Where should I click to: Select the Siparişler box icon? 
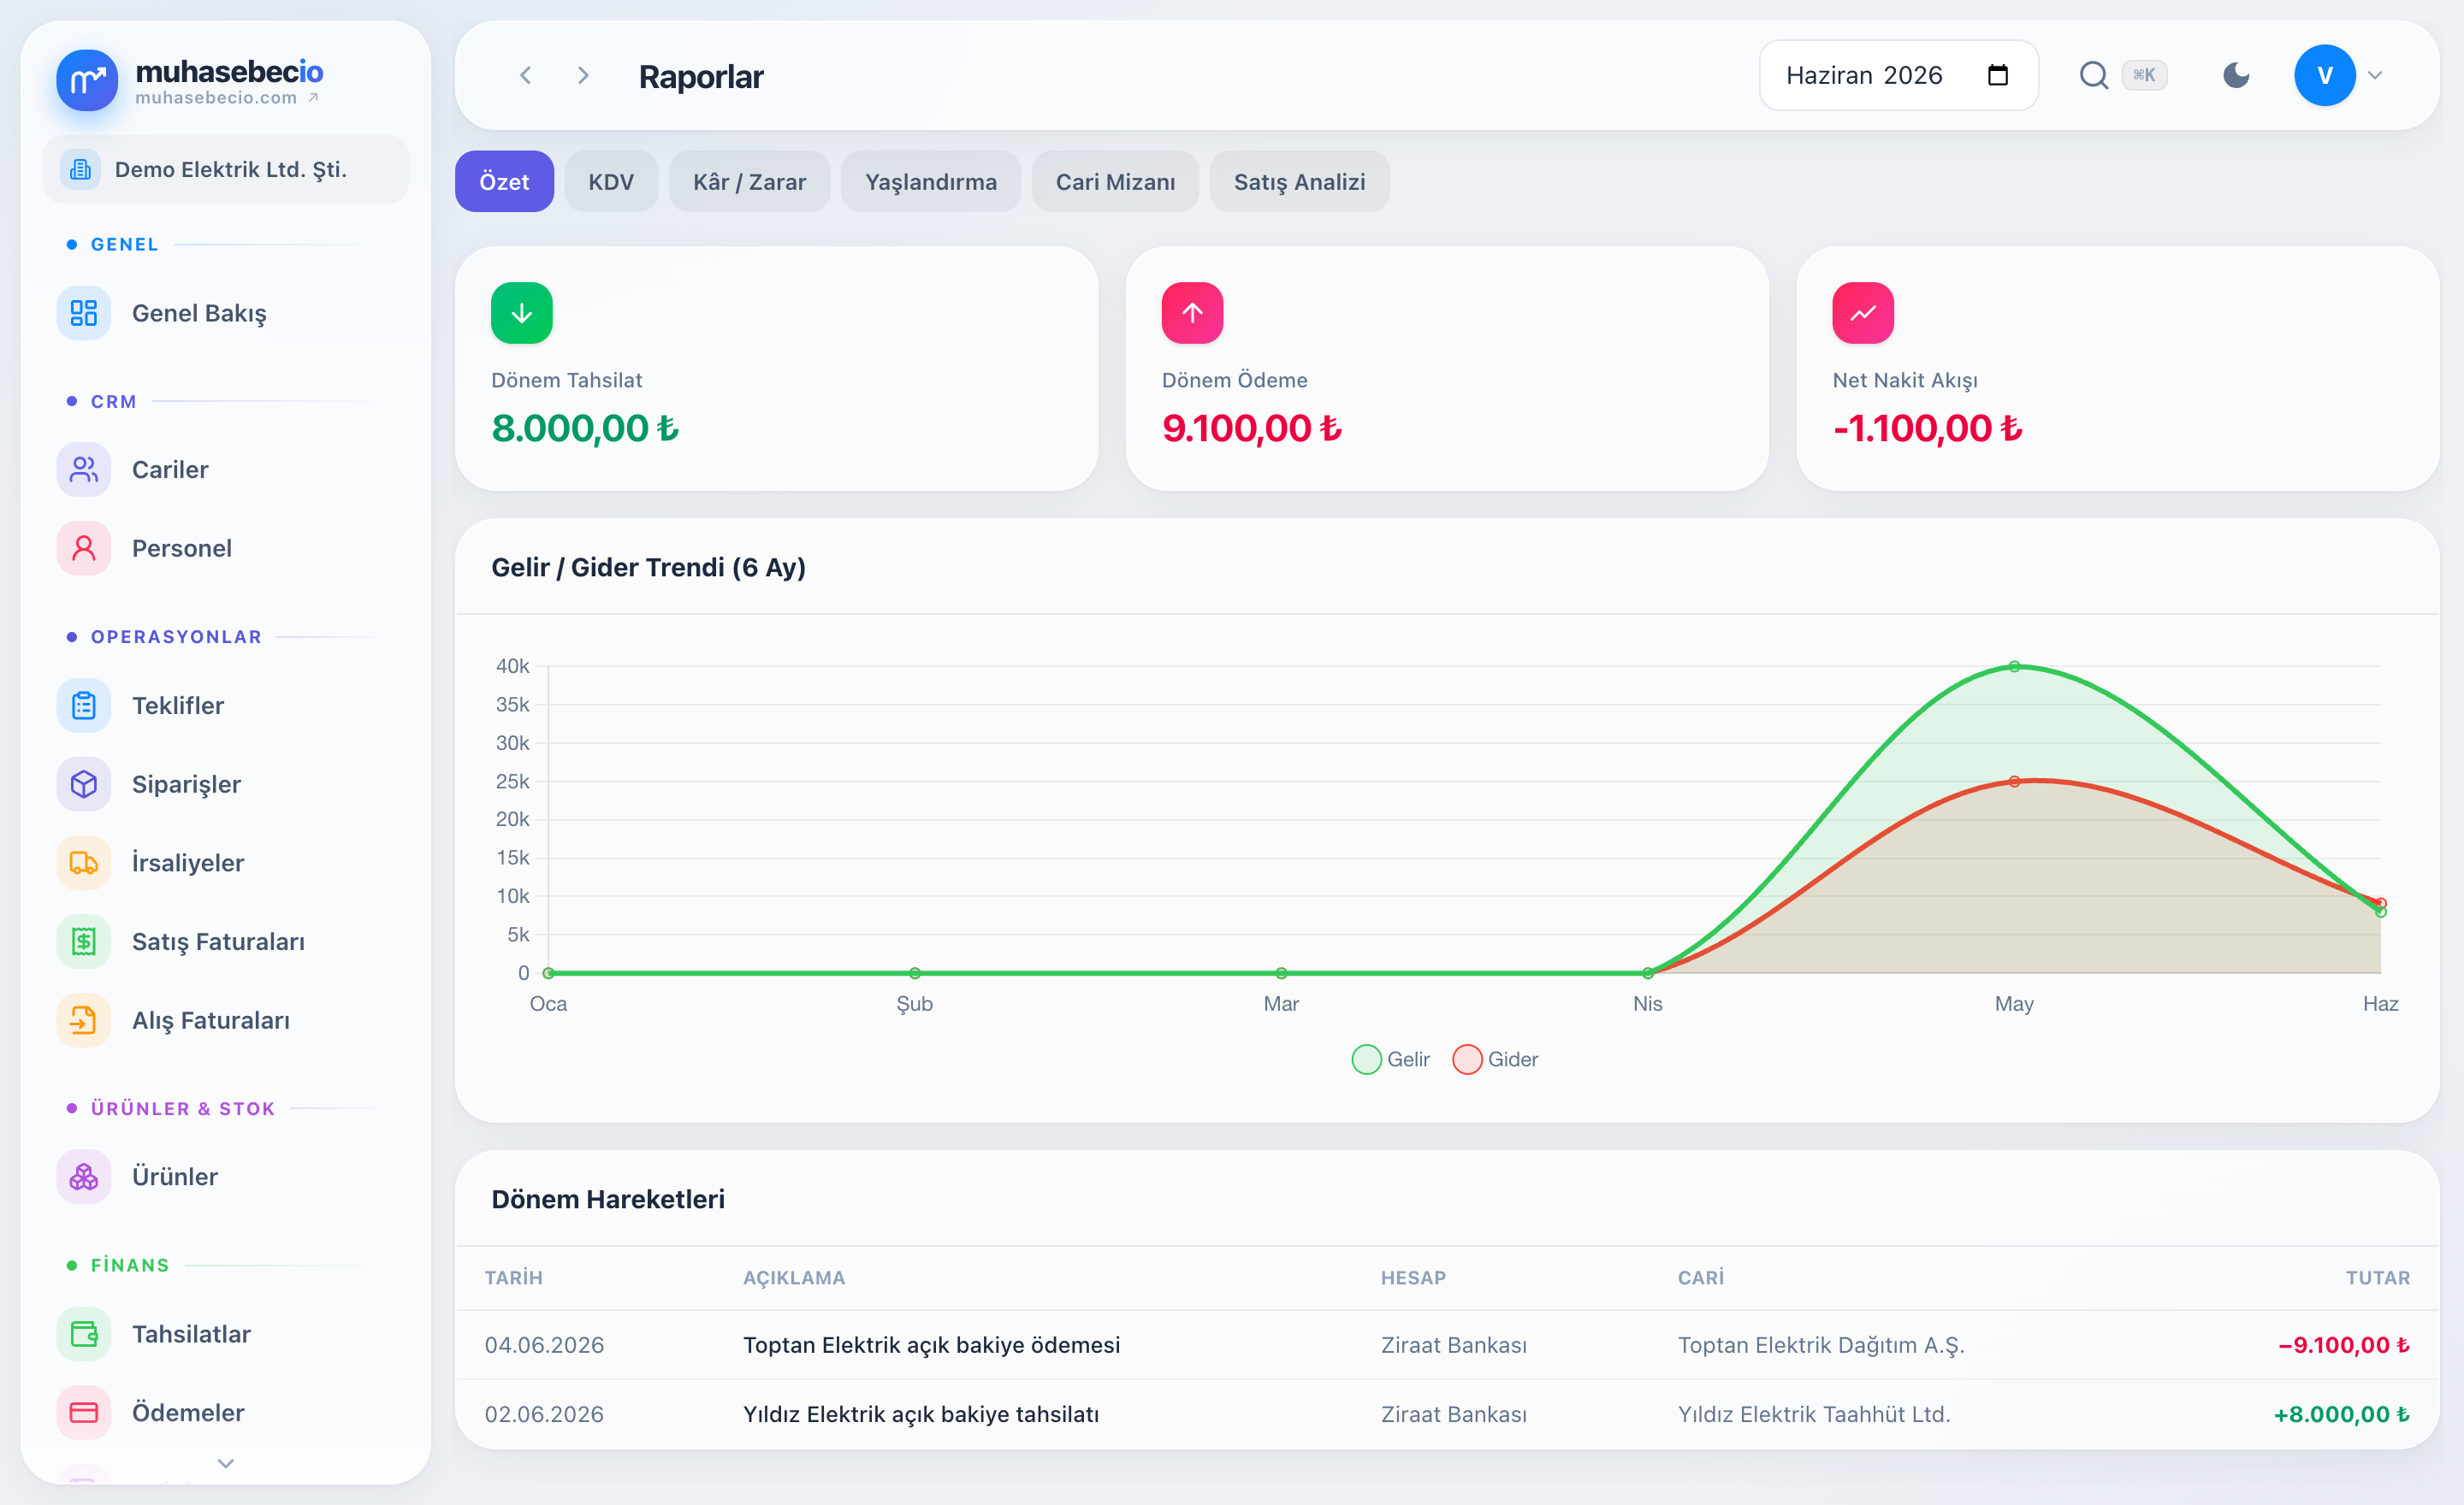point(84,784)
